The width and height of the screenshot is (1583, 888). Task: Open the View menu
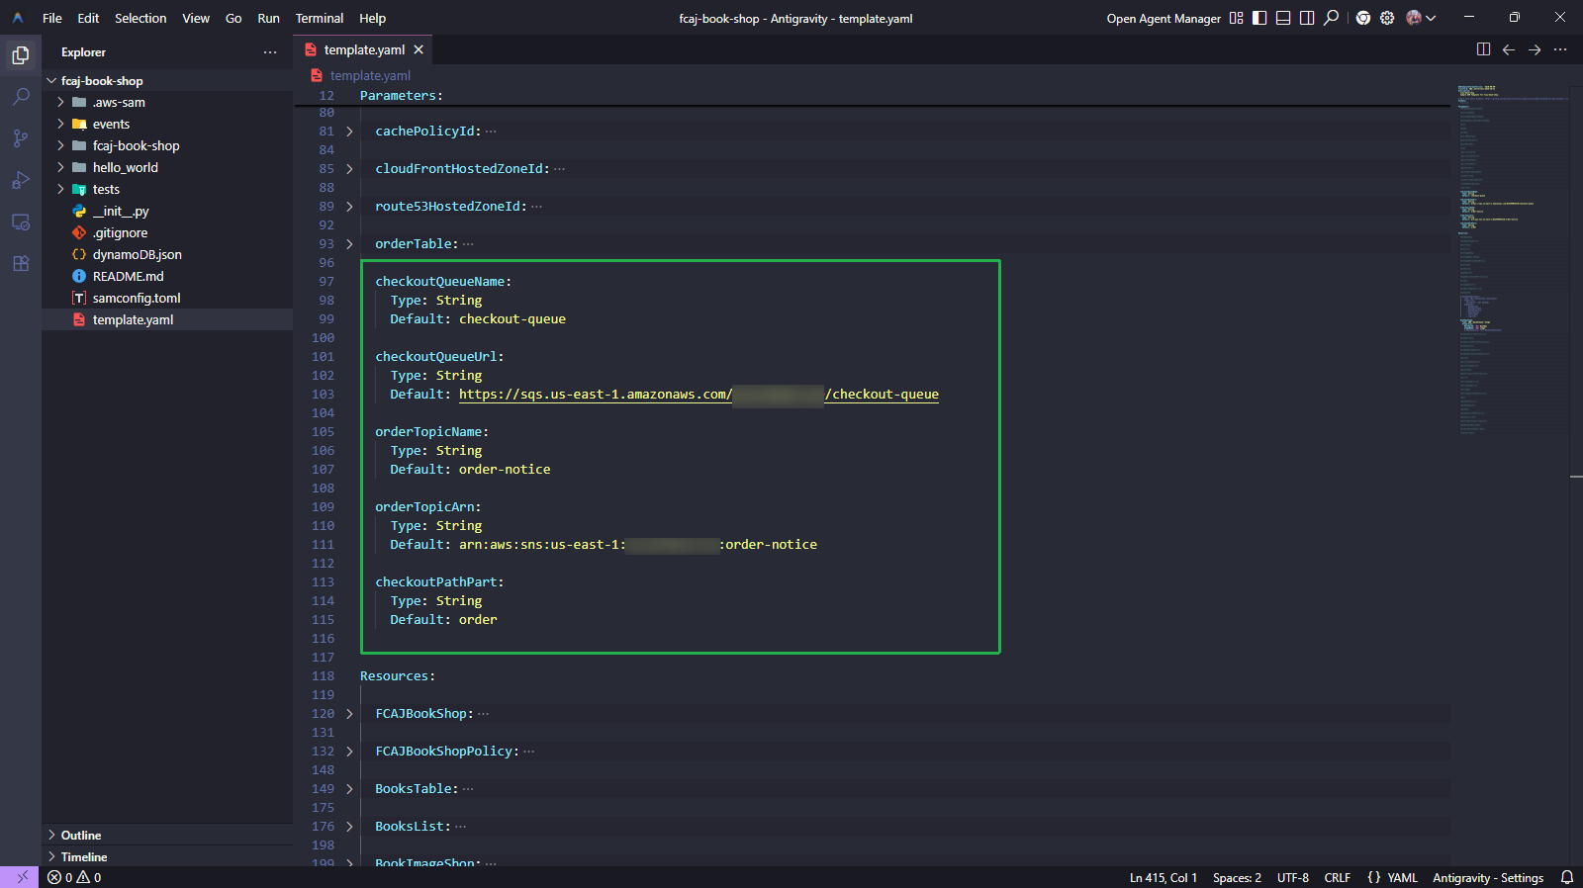[x=196, y=18]
